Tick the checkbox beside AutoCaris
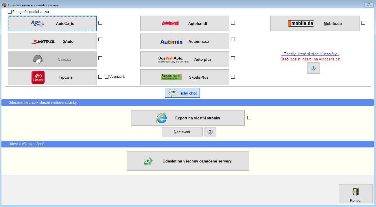 [100, 23]
